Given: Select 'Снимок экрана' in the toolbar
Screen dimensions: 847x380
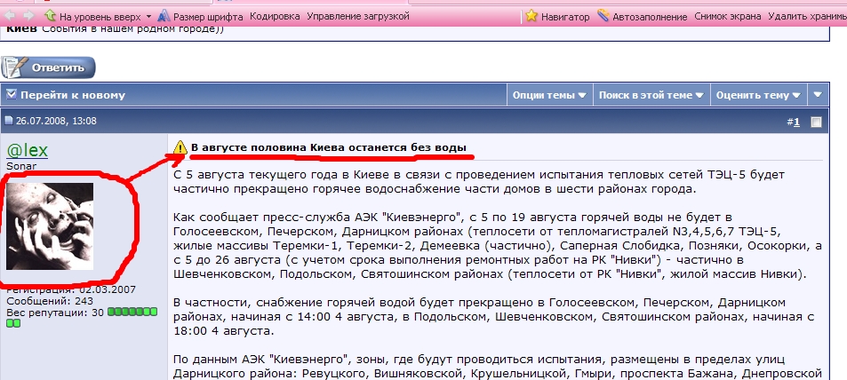Looking at the screenshot, I should (728, 16).
